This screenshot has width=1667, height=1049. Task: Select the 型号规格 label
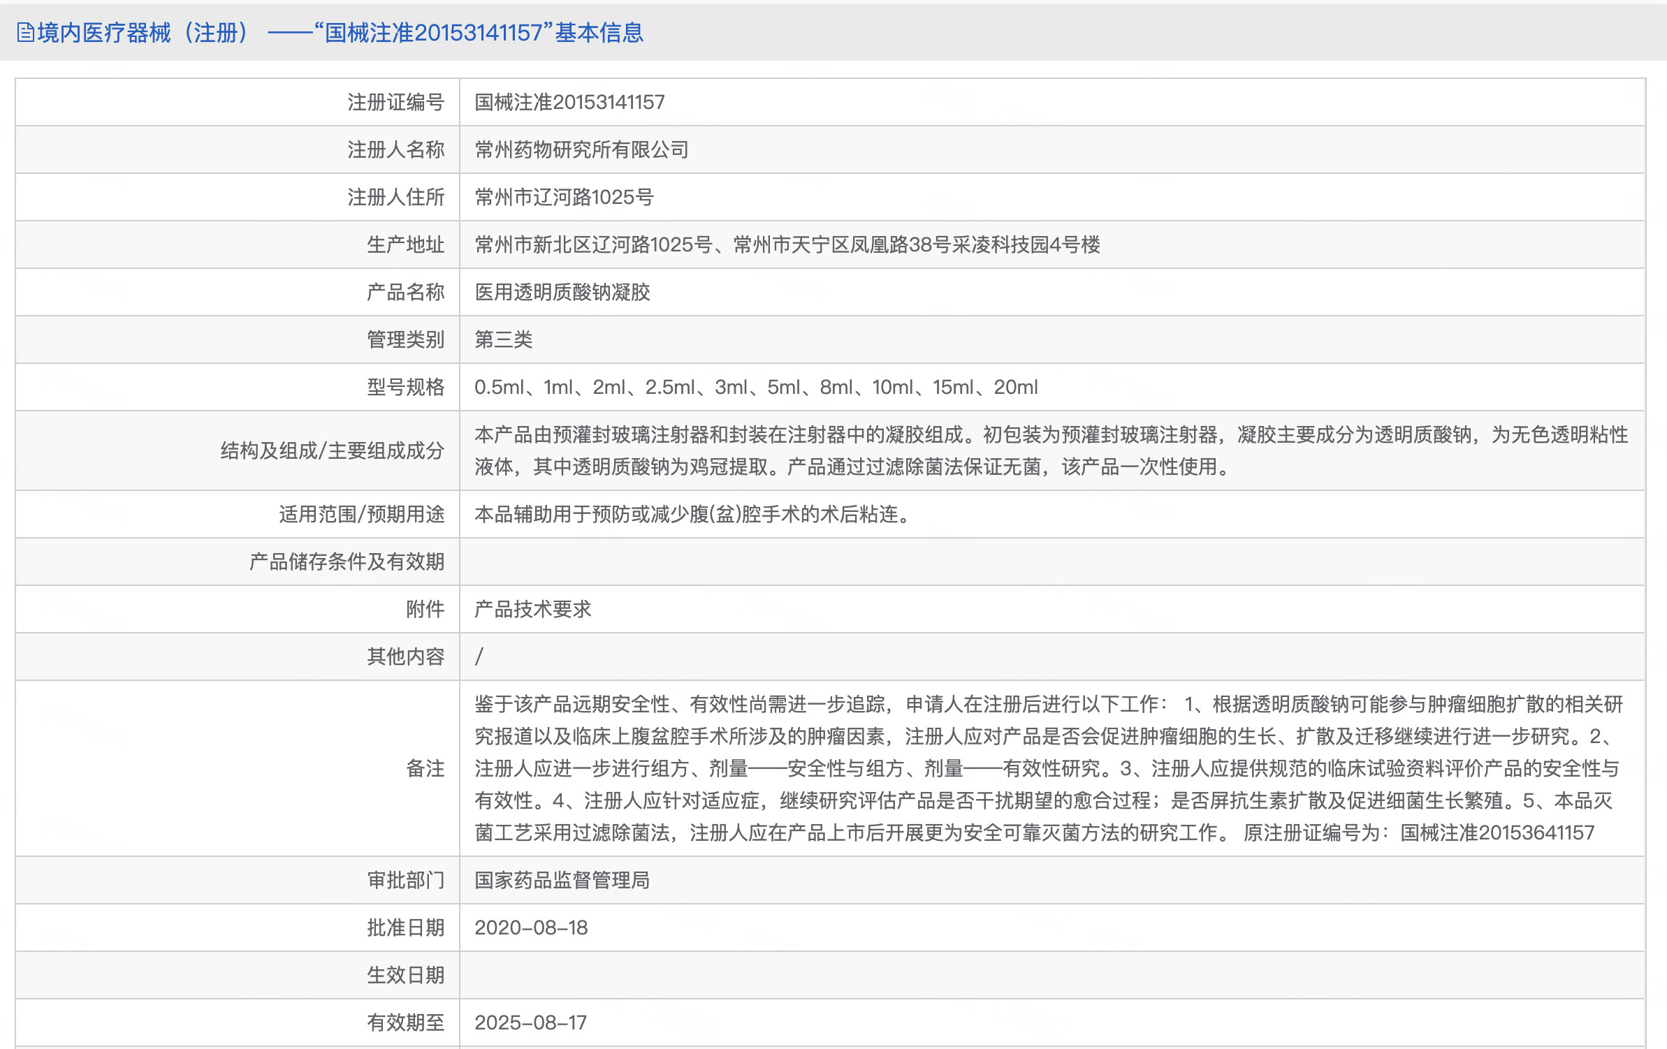(x=406, y=388)
